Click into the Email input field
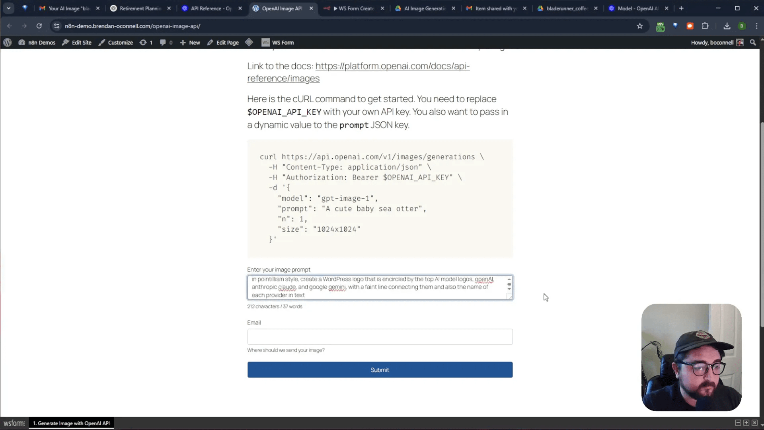764x430 pixels. click(x=380, y=337)
